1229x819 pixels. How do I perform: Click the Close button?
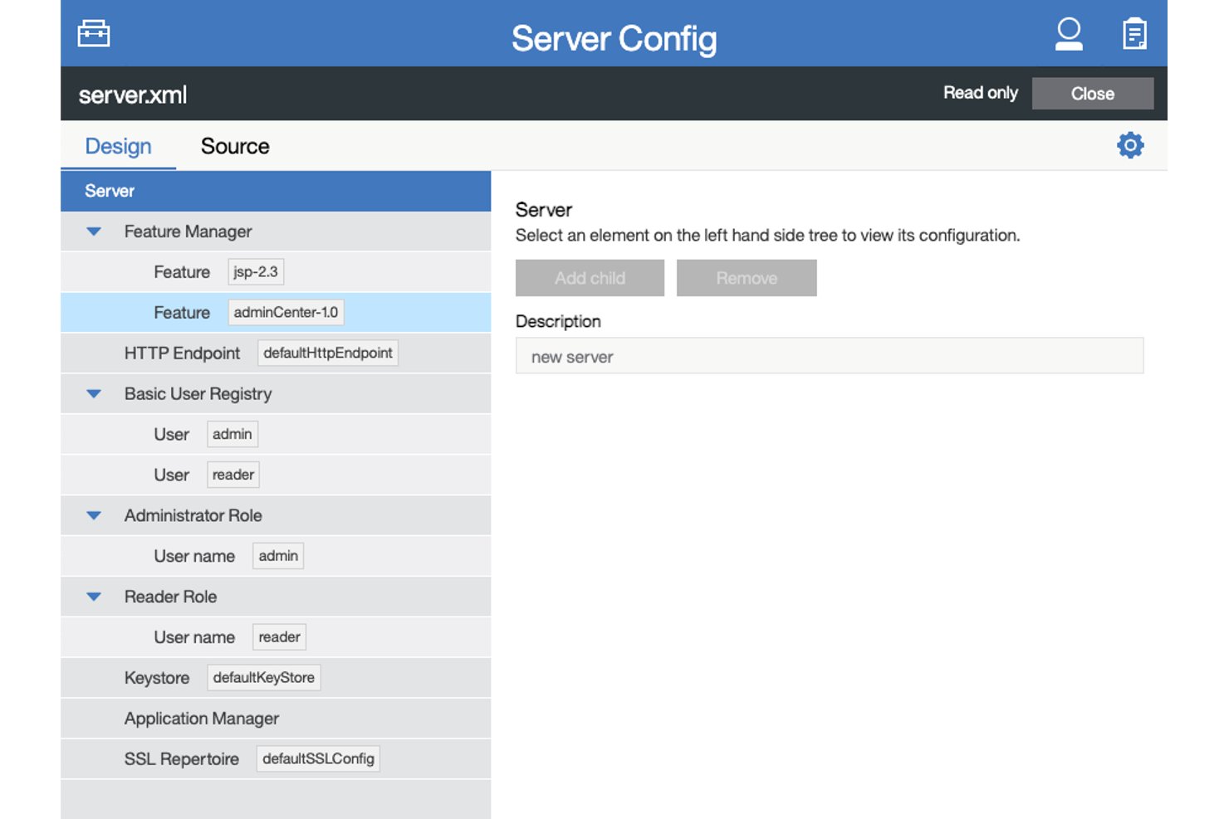click(x=1093, y=94)
